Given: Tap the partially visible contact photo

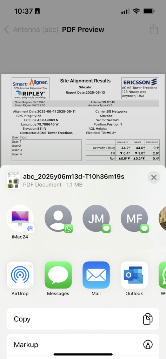Looking at the screenshot, I should click(x=162, y=218).
